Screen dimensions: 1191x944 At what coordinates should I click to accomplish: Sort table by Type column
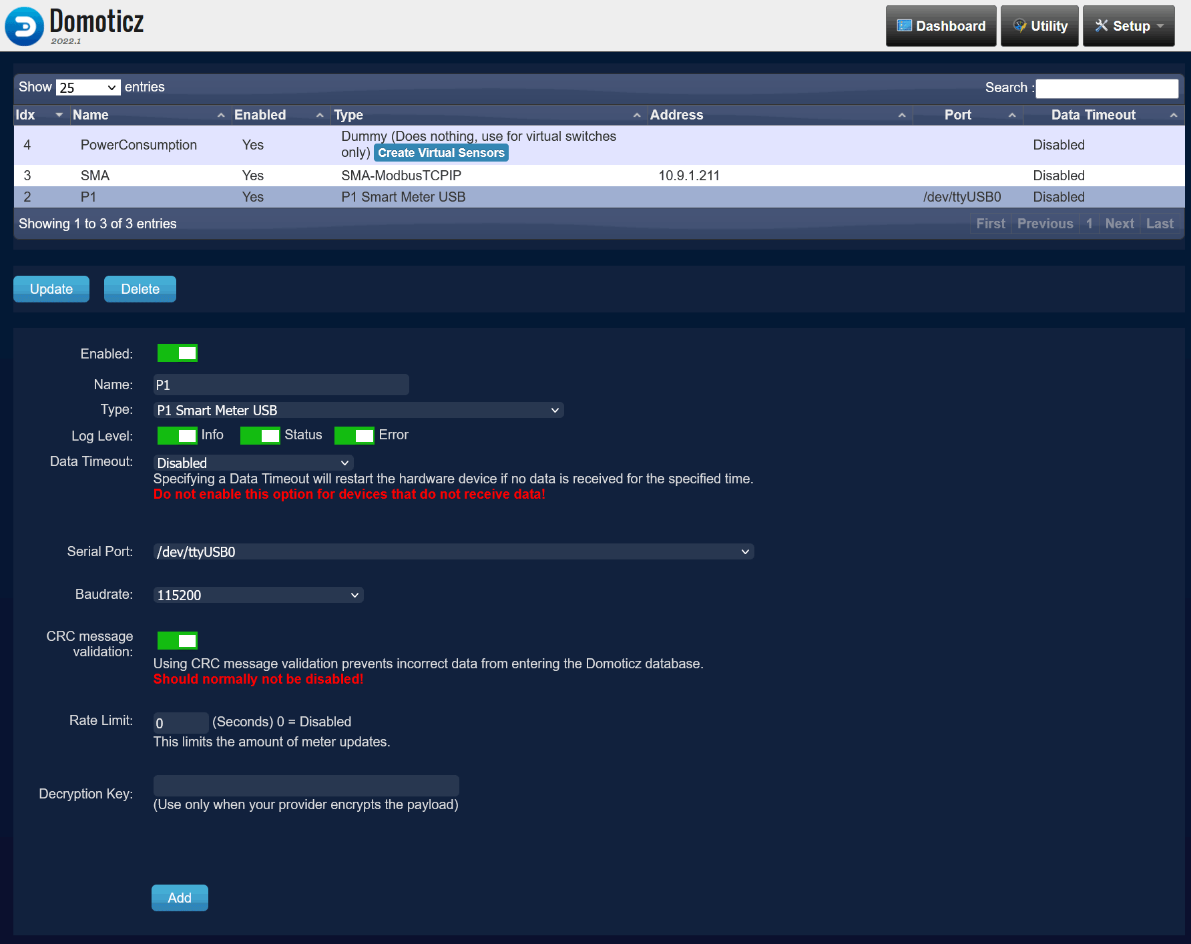489,115
